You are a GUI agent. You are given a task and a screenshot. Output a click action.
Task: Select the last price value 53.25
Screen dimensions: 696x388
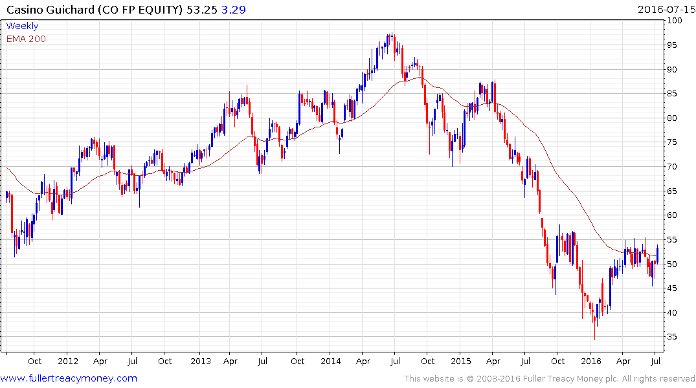tap(201, 9)
